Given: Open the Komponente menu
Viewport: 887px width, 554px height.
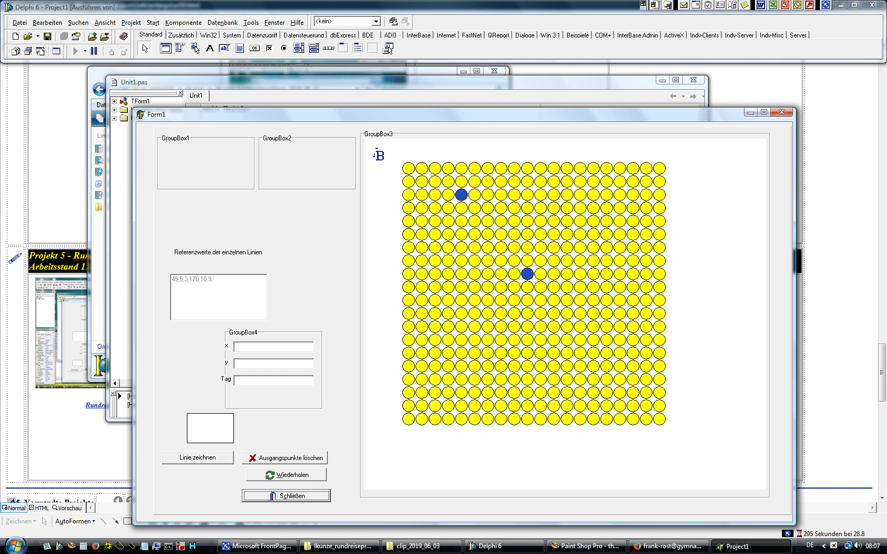Looking at the screenshot, I should click(183, 23).
